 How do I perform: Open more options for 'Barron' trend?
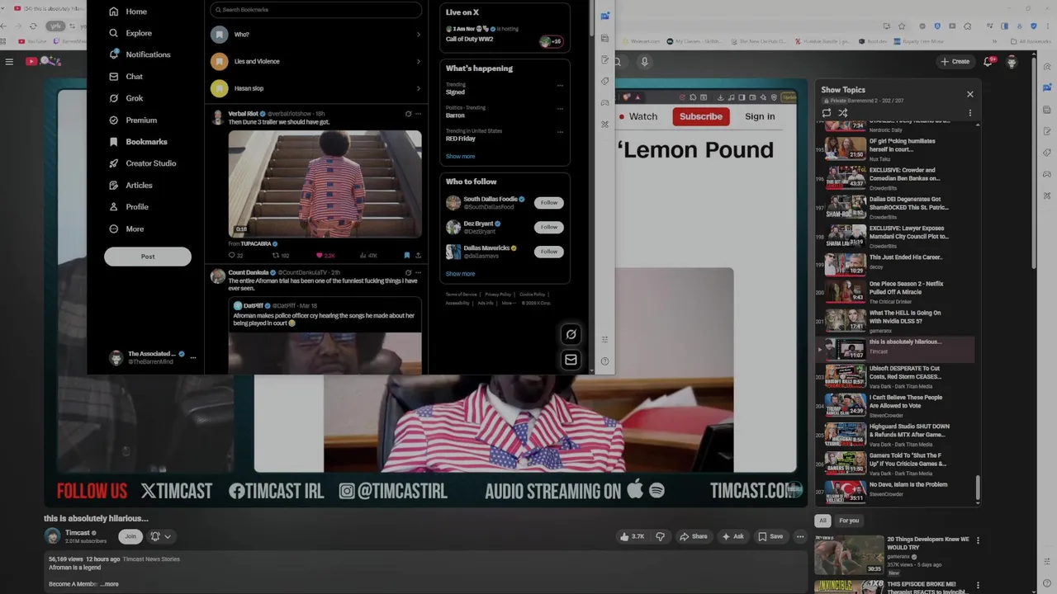560,108
